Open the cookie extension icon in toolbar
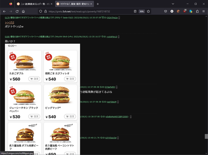This screenshot has height=155, width=208. (178, 11)
